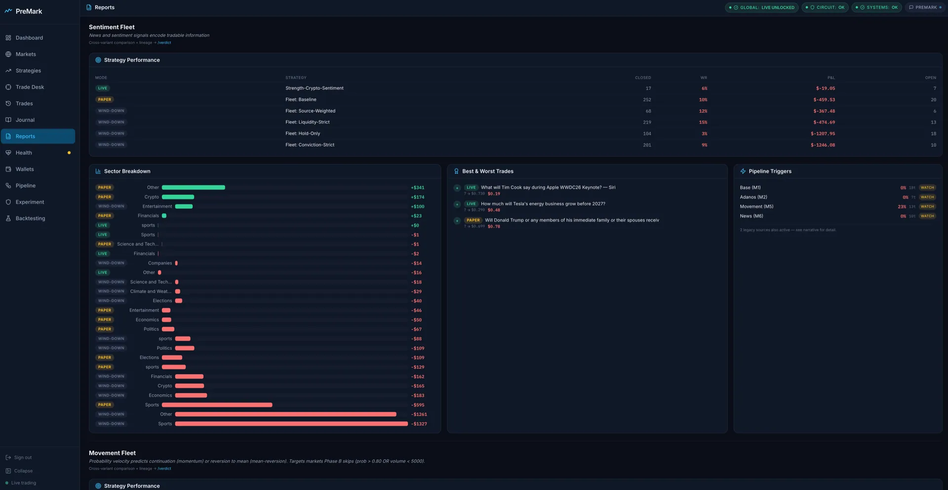
Task: Click the GLOBAL: LIVE UNLOCKED status pill
Action: pyautogui.click(x=761, y=7)
